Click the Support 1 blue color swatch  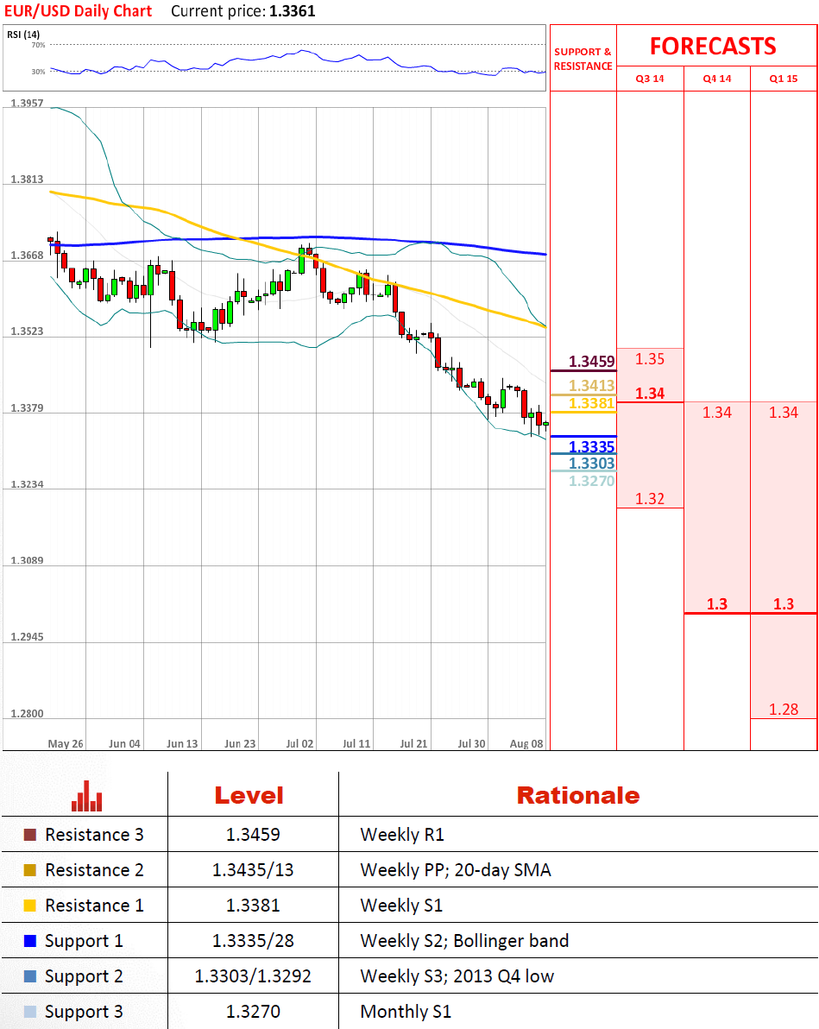pyautogui.click(x=29, y=941)
